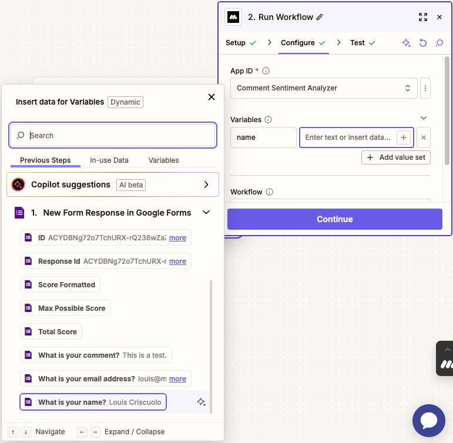Switch to the Setup tab
Screen dimensions: 453x443
[240, 43]
